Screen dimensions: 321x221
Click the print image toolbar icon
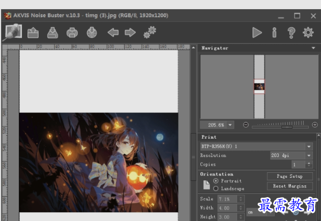[x=72, y=33]
